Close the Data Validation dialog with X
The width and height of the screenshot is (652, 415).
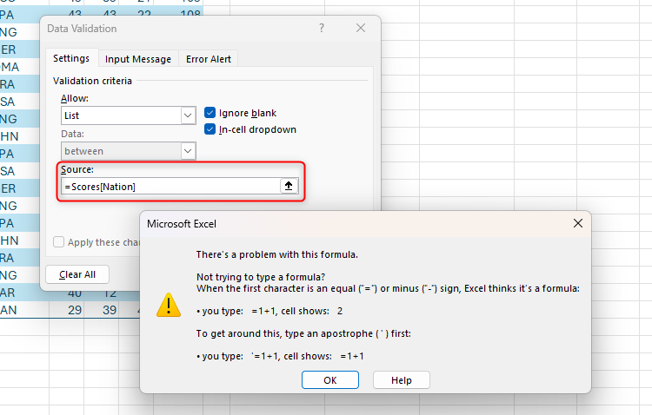361,29
